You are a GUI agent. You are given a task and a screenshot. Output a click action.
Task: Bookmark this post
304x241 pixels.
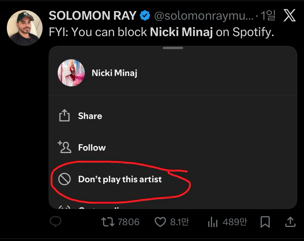pos(265,222)
